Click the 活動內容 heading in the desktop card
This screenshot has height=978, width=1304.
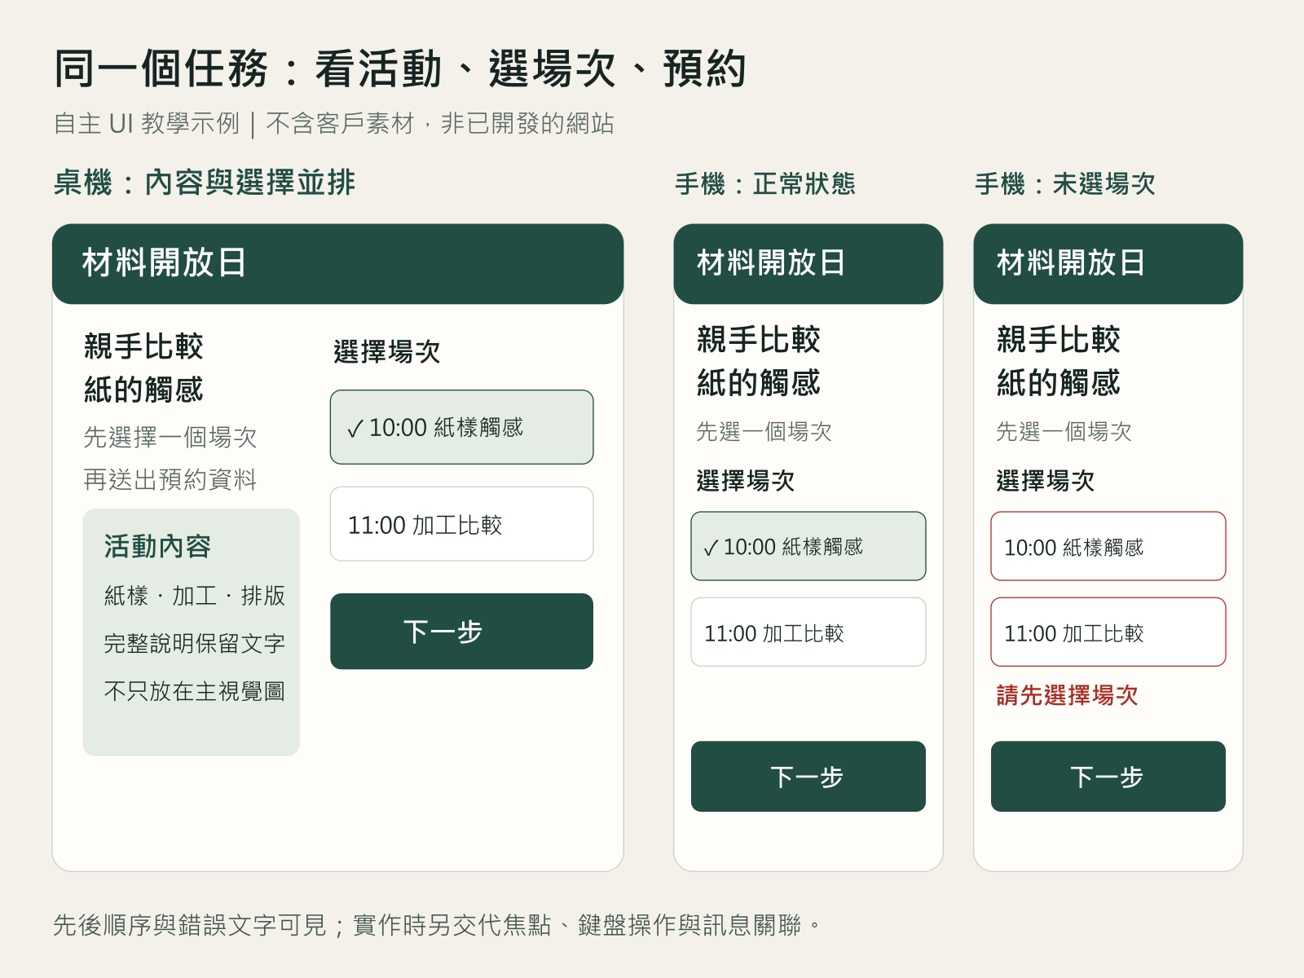click(x=157, y=546)
